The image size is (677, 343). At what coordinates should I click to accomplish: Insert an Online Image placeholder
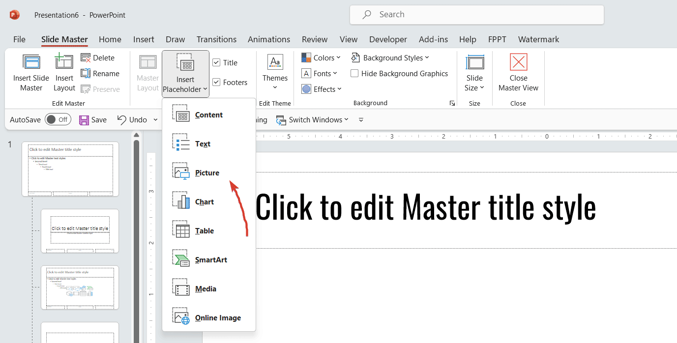point(217,317)
